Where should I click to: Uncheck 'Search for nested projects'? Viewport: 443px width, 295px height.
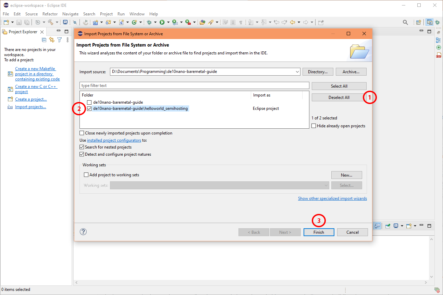[82, 147]
